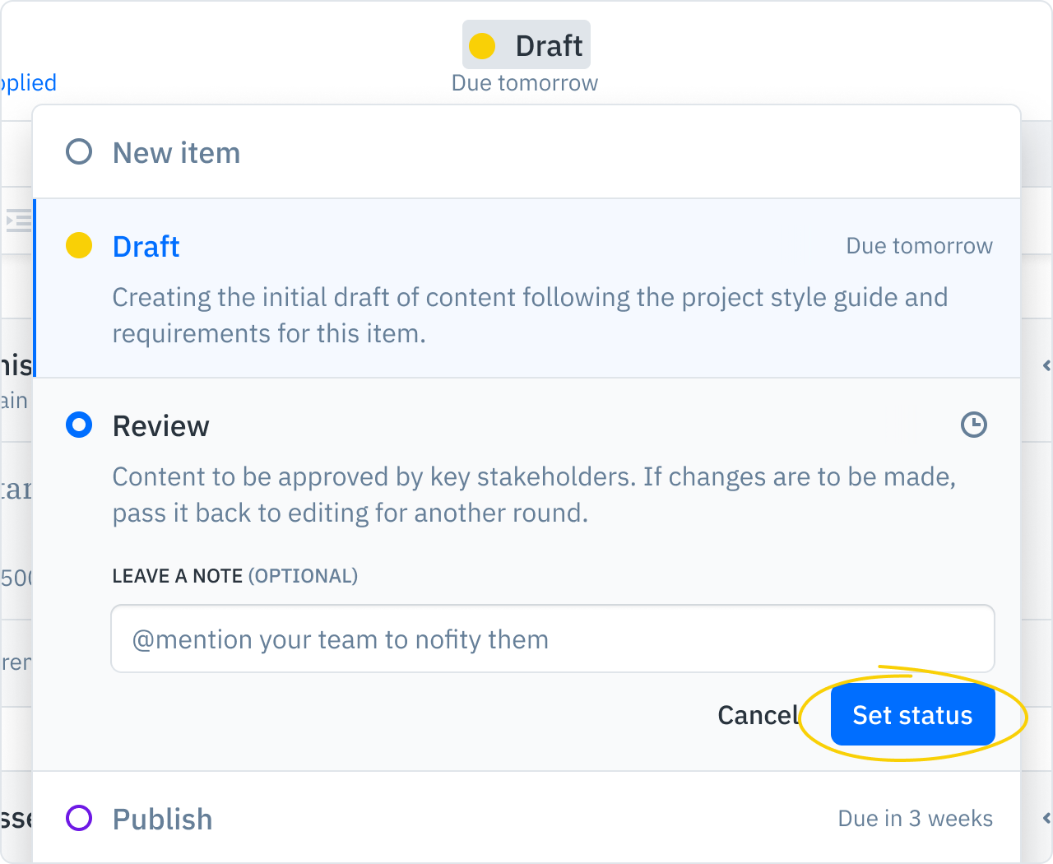
Task: Select the Draft status yellow radio
Action: [x=79, y=245]
